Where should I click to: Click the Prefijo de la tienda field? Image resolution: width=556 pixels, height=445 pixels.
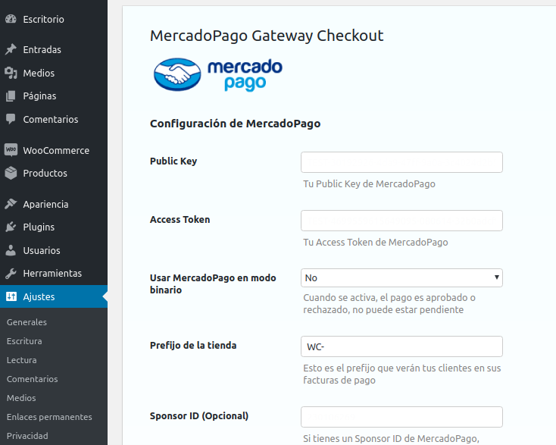[401, 346]
